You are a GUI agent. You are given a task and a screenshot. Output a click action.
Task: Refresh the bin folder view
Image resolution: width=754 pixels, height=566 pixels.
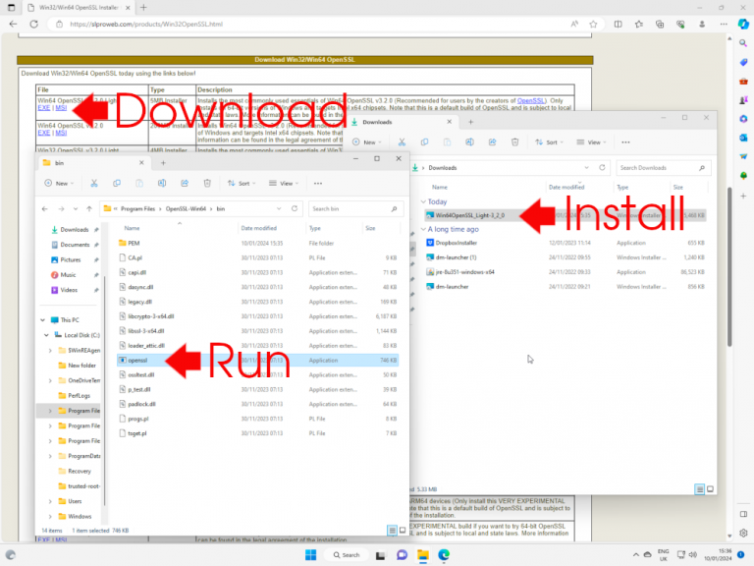(x=295, y=209)
